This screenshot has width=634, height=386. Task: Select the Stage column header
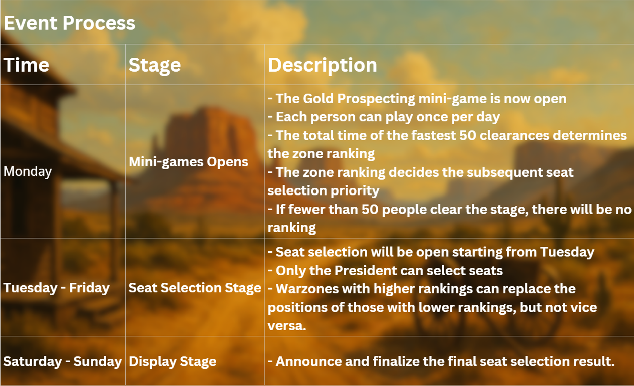154,65
